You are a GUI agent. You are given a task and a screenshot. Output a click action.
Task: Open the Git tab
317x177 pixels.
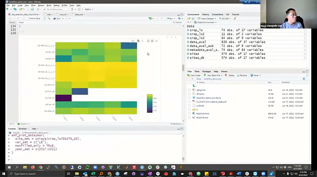click(228, 14)
